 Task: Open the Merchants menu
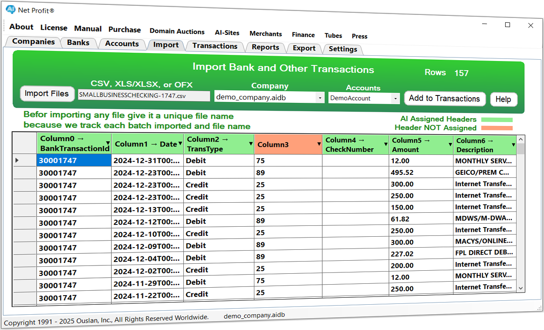click(x=266, y=34)
